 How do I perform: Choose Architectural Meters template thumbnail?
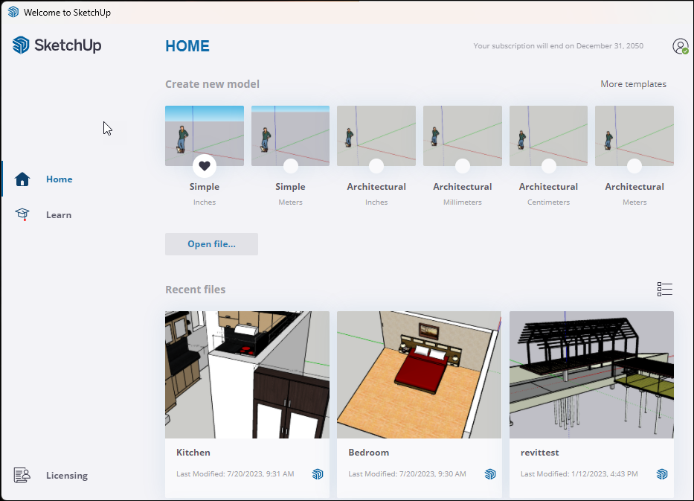tap(634, 135)
